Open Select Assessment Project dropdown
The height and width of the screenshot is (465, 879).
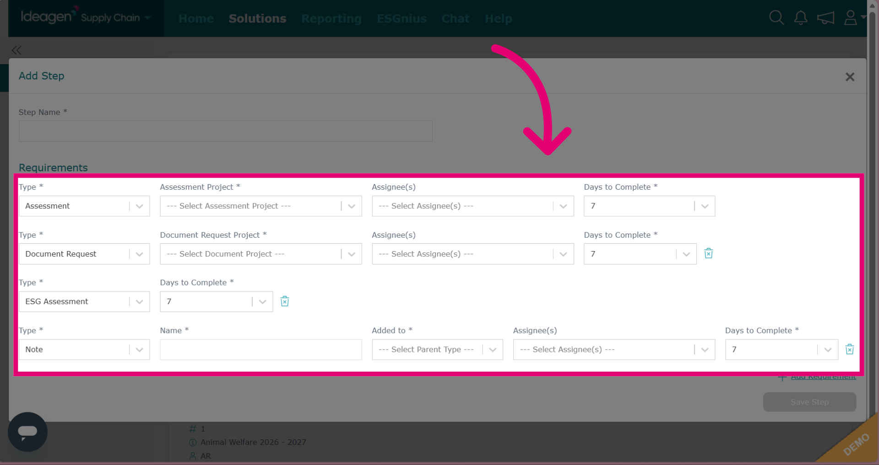261,206
